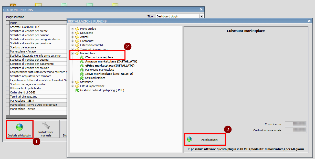Select the Marketplace - Amazon plugin row
This screenshot has height=159, width=315.
[x=24, y=51]
